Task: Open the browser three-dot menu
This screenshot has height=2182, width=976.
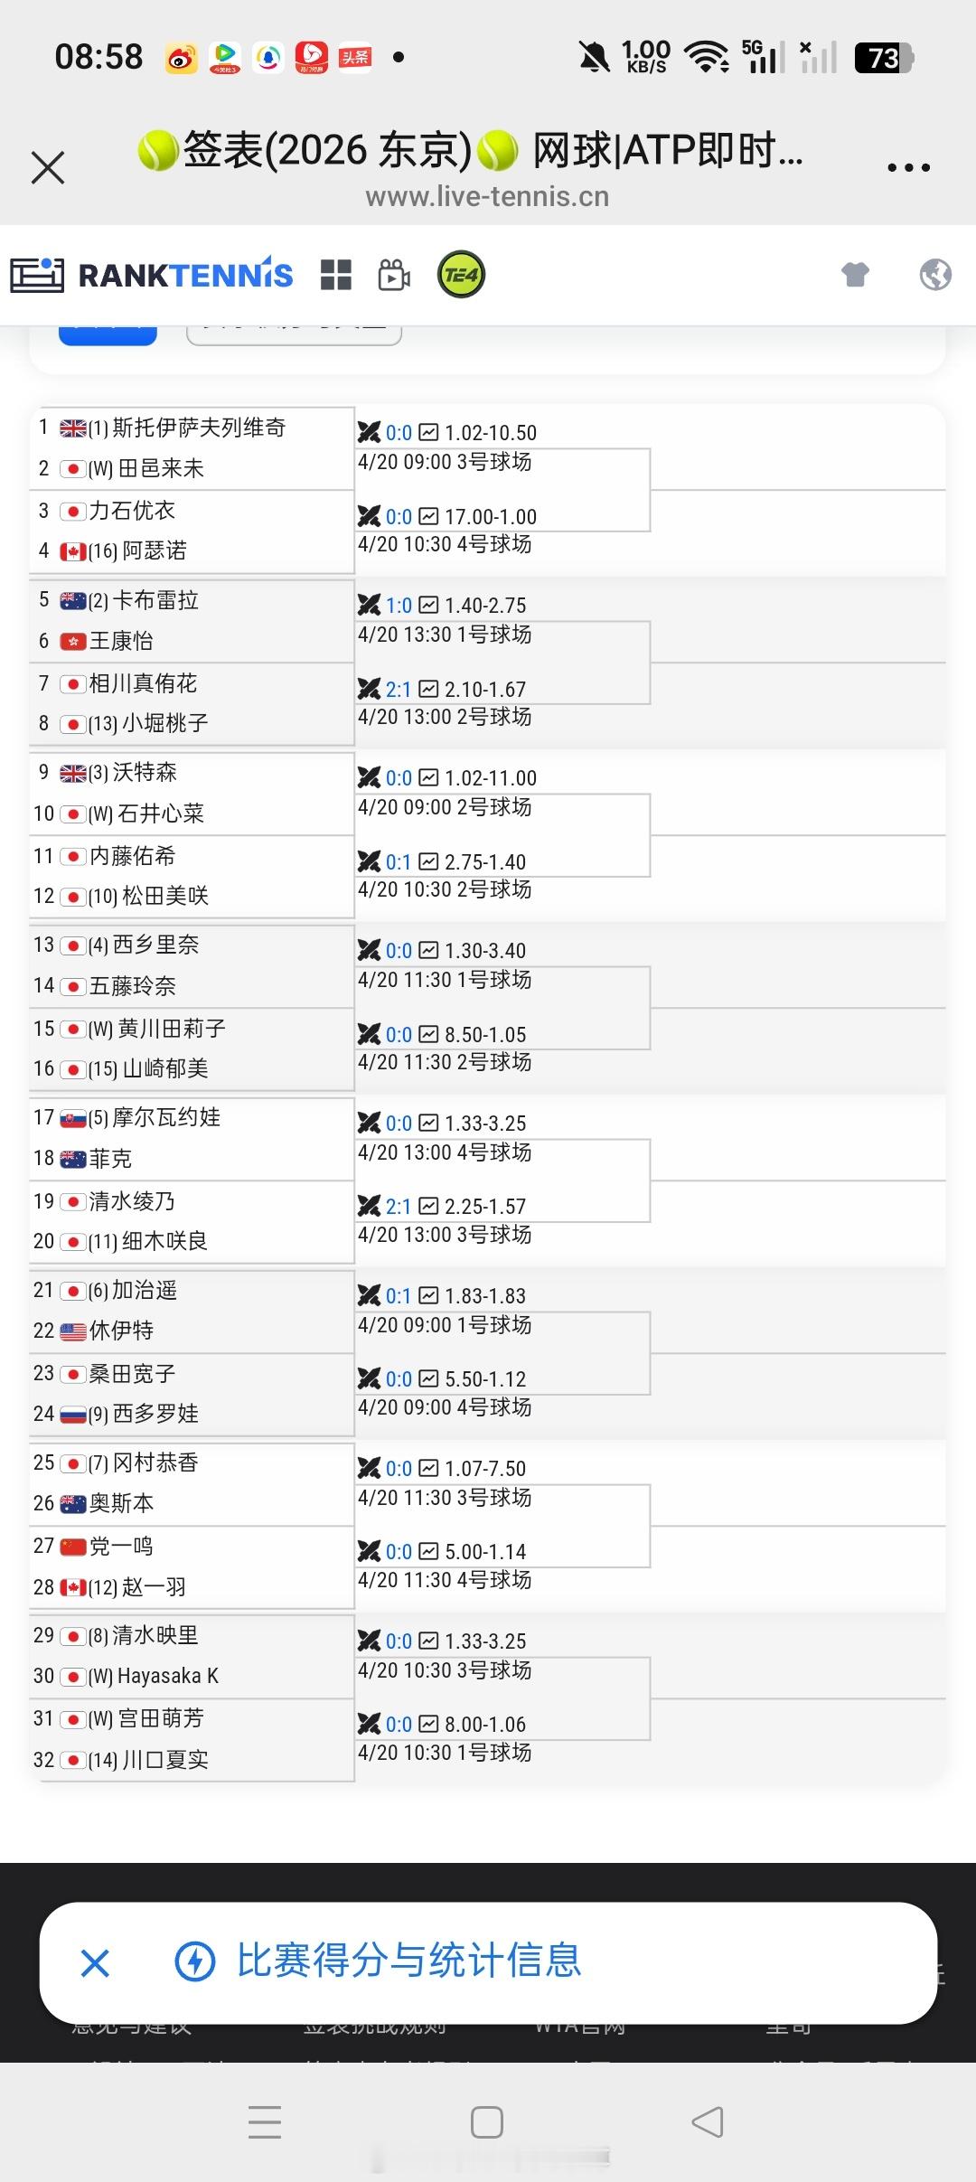Action: (x=909, y=166)
